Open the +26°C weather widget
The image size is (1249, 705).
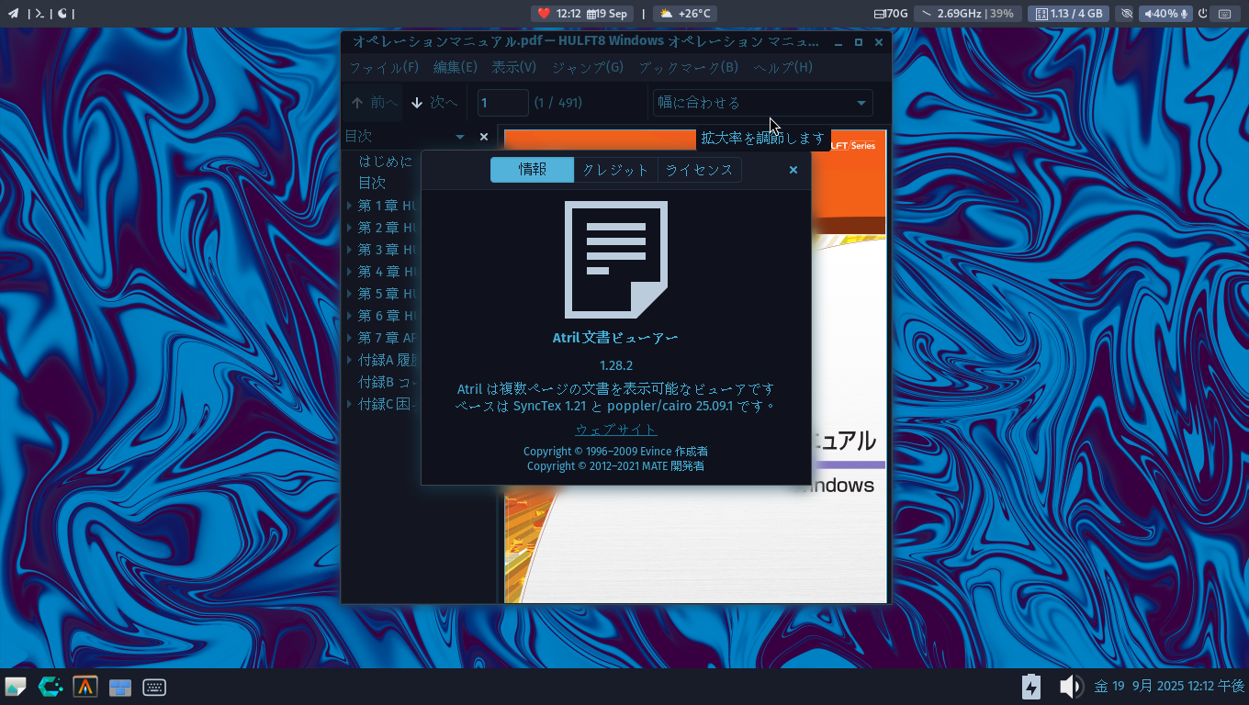click(x=685, y=14)
